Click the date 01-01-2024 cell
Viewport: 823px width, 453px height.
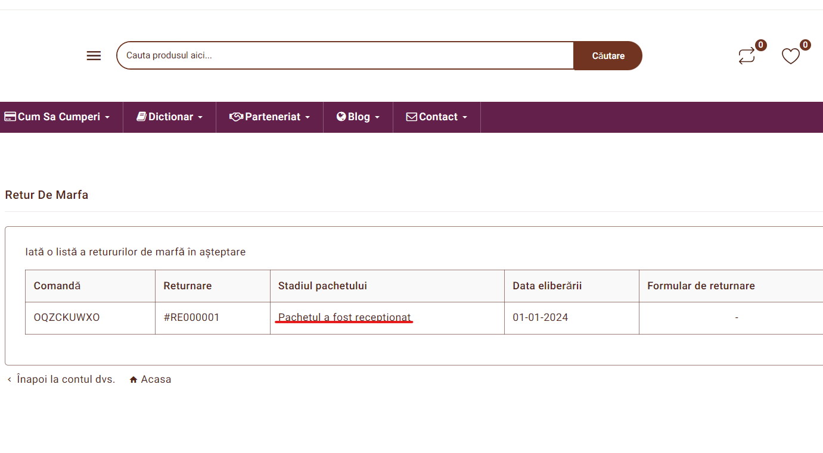pyautogui.click(x=572, y=318)
